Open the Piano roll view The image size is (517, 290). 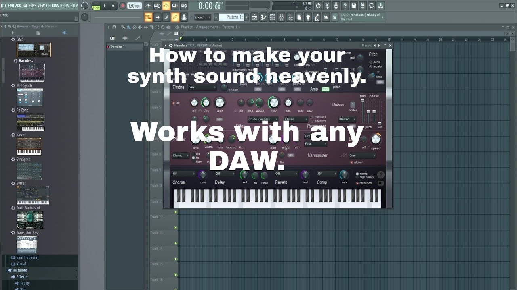point(263,17)
